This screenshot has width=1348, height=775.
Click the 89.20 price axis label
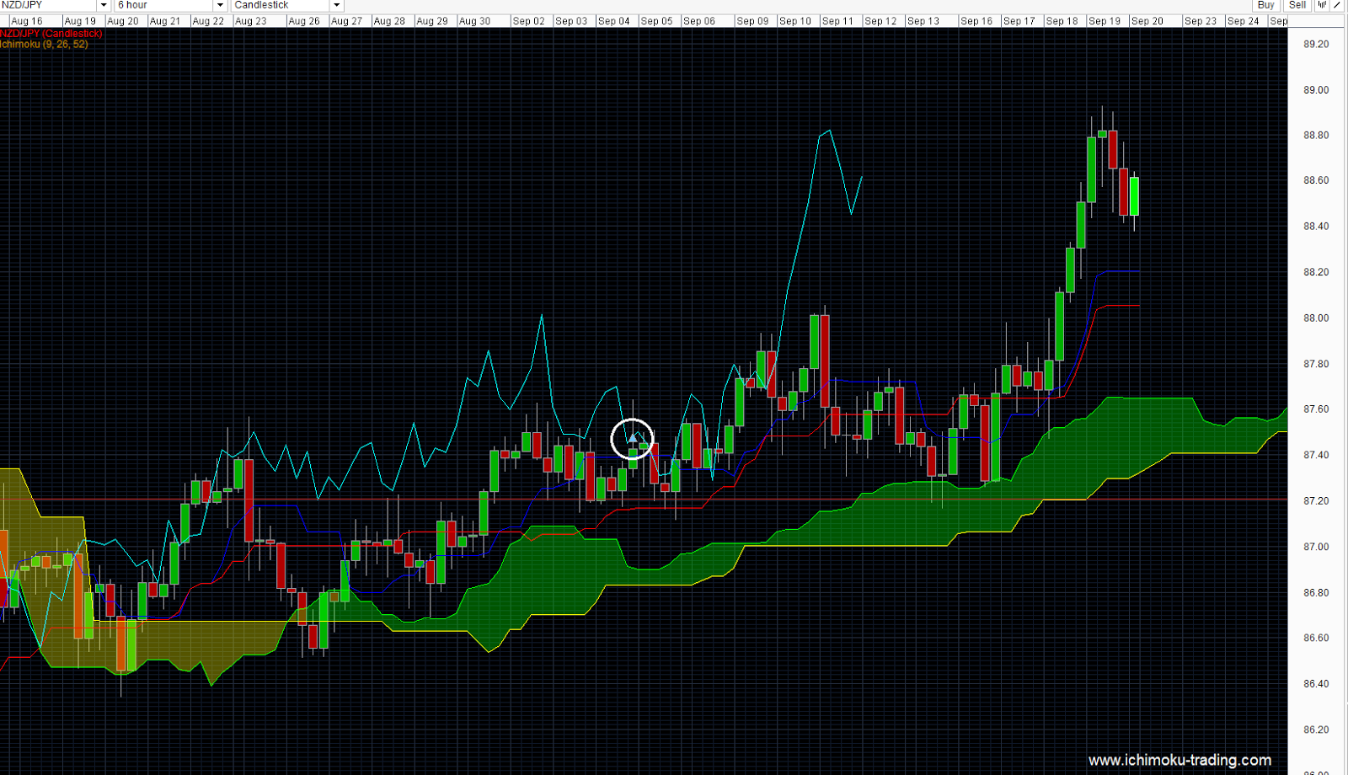tap(1316, 44)
